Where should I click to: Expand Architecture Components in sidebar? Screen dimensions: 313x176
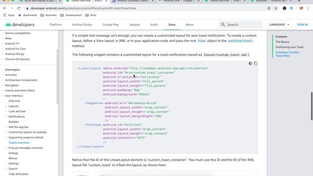21,80
